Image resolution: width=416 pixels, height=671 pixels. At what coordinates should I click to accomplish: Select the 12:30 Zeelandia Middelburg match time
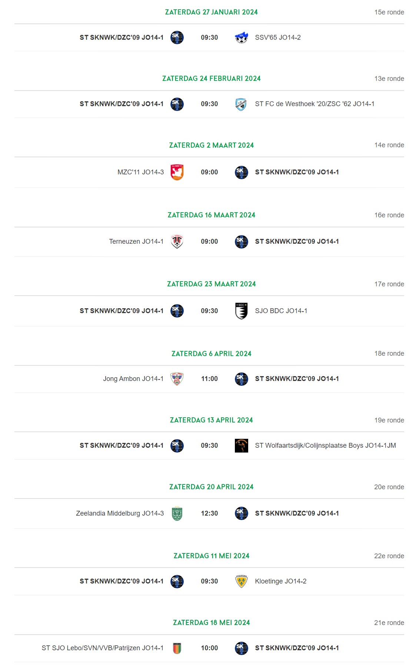pos(209,513)
